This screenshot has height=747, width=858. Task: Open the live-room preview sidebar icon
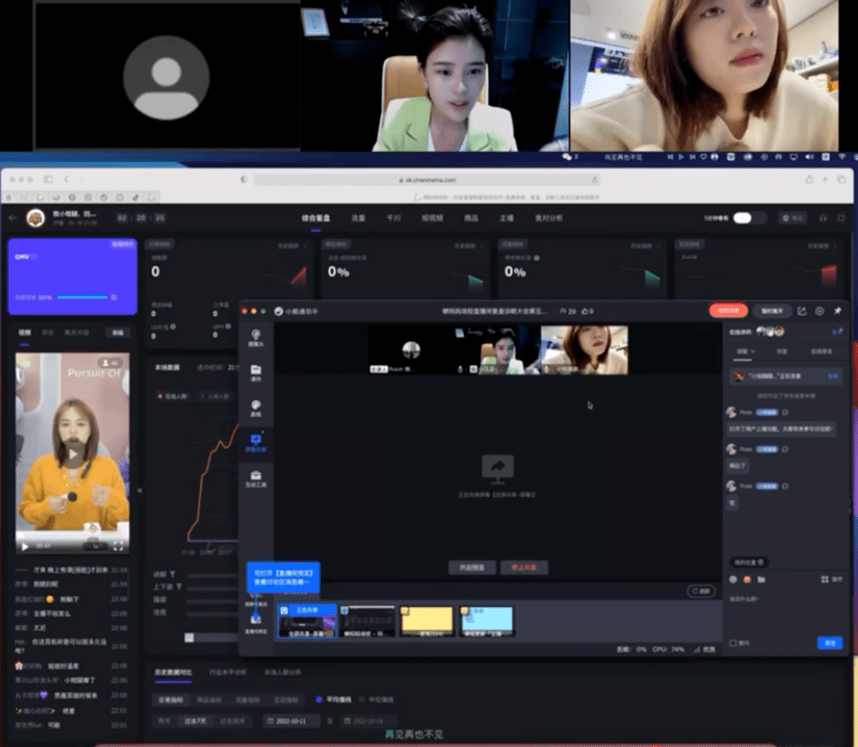click(x=256, y=623)
